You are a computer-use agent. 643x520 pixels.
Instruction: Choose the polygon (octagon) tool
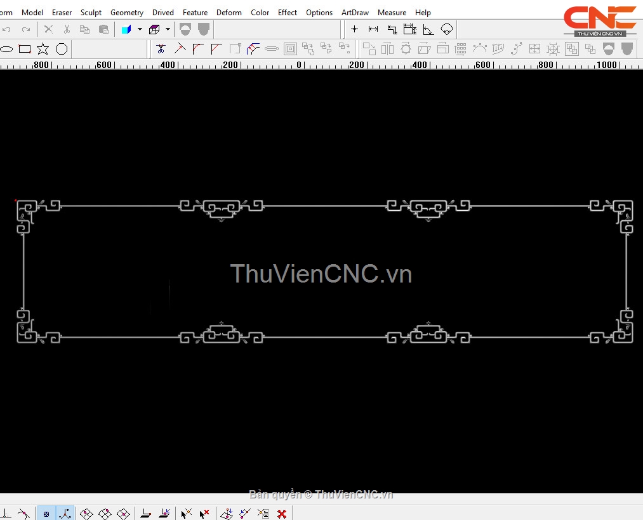pos(62,50)
